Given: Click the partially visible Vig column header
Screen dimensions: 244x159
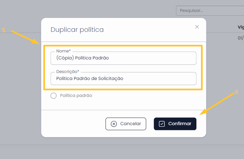Looking at the screenshot, I should 241,27.
